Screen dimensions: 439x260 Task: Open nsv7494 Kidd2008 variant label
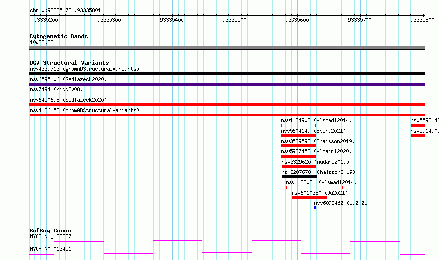point(56,89)
